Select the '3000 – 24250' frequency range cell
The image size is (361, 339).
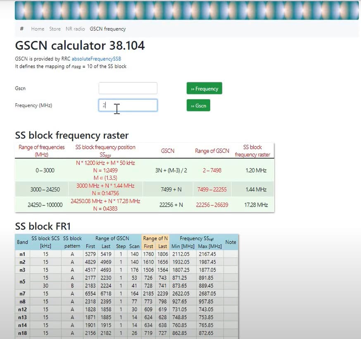point(45,189)
